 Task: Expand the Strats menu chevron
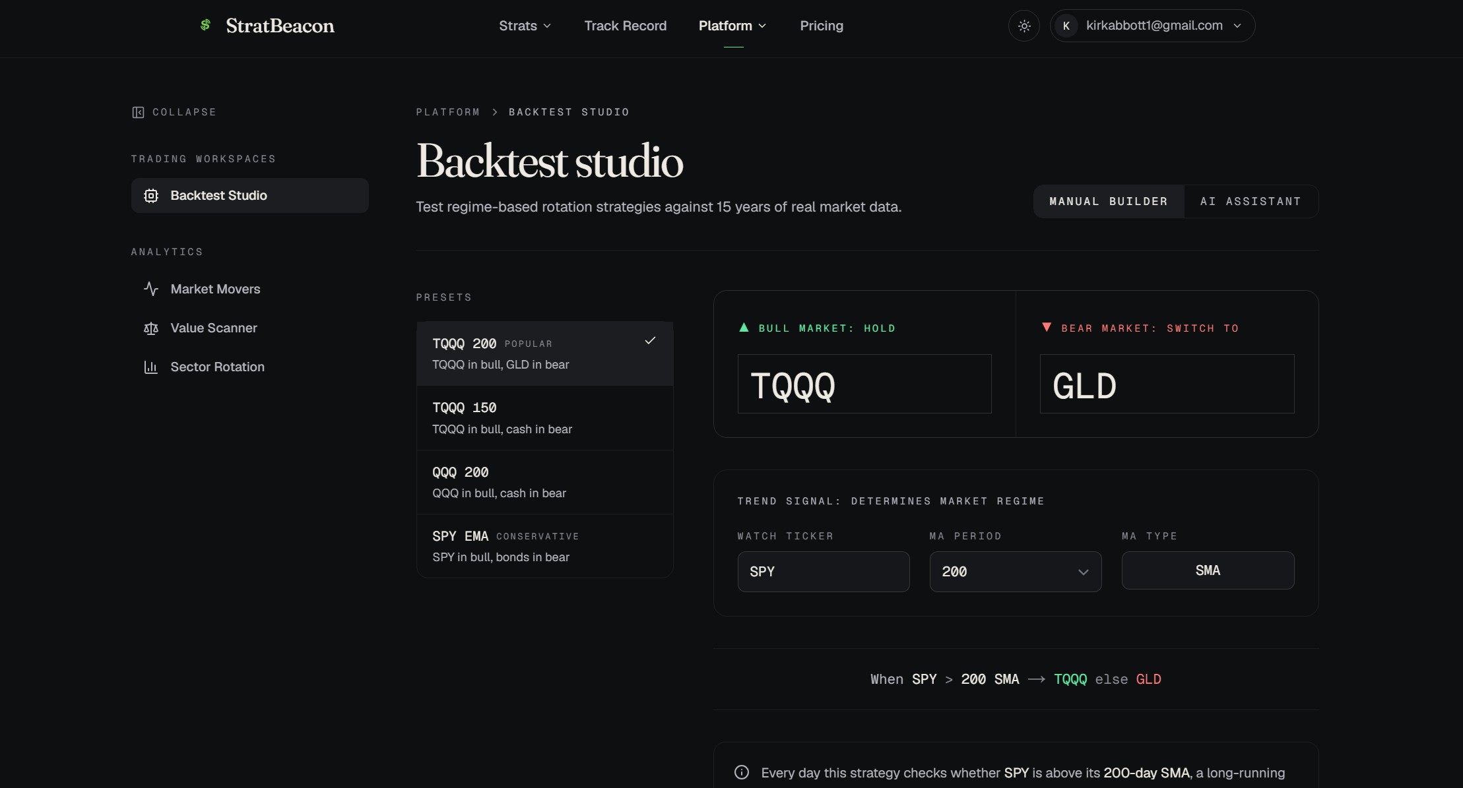[x=547, y=26]
